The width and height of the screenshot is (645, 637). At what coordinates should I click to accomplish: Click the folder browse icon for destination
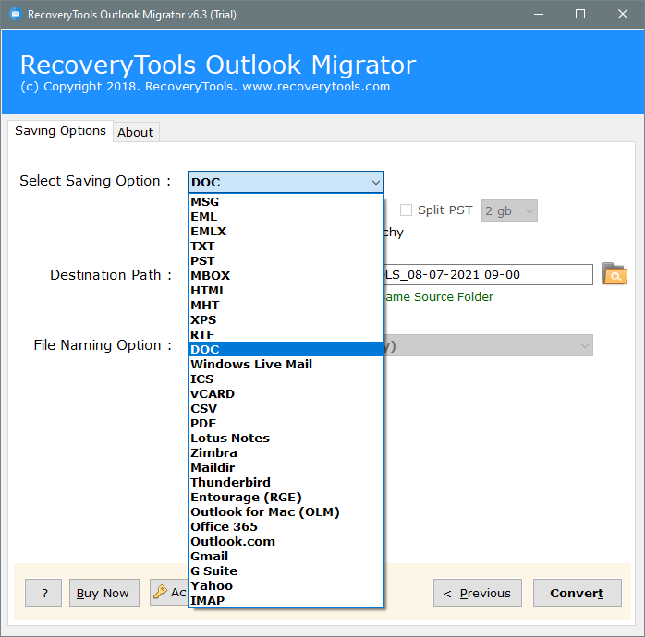615,274
